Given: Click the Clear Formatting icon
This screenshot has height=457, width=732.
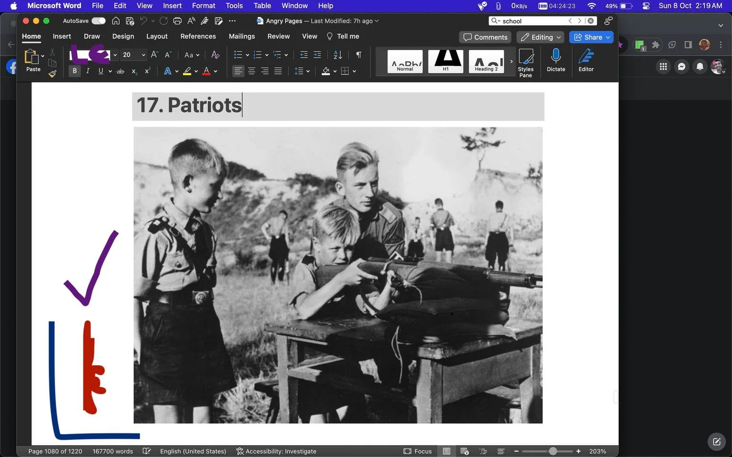Looking at the screenshot, I should pos(215,55).
